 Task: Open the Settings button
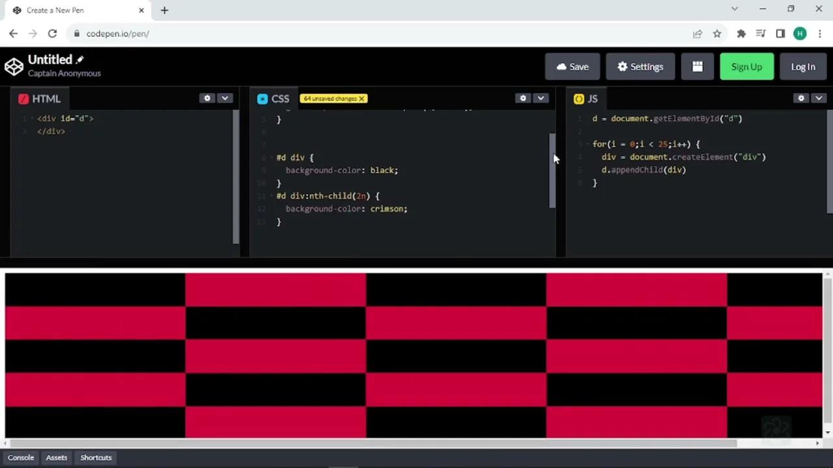coord(640,66)
